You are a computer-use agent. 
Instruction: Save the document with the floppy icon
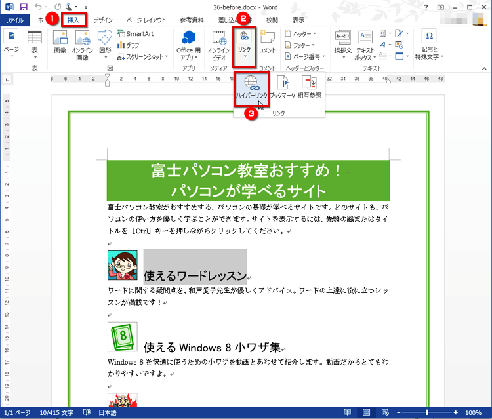24,7
